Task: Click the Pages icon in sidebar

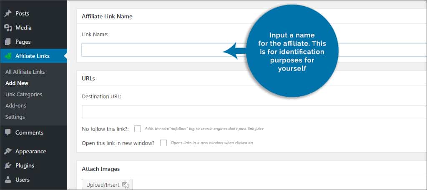Action: point(8,42)
